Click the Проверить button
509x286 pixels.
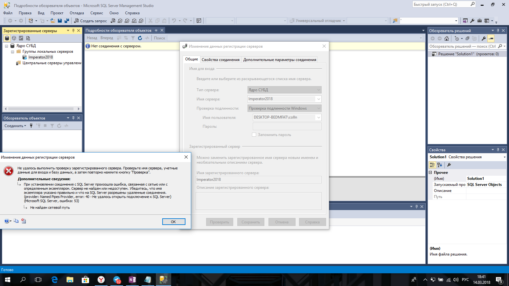coord(220,222)
